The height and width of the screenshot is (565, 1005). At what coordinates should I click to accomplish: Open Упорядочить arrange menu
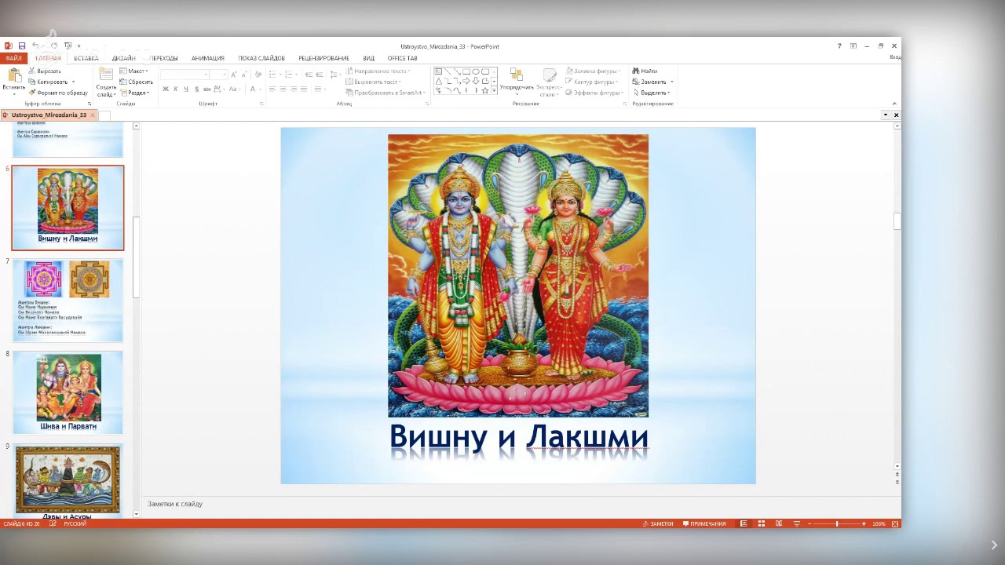[517, 82]
